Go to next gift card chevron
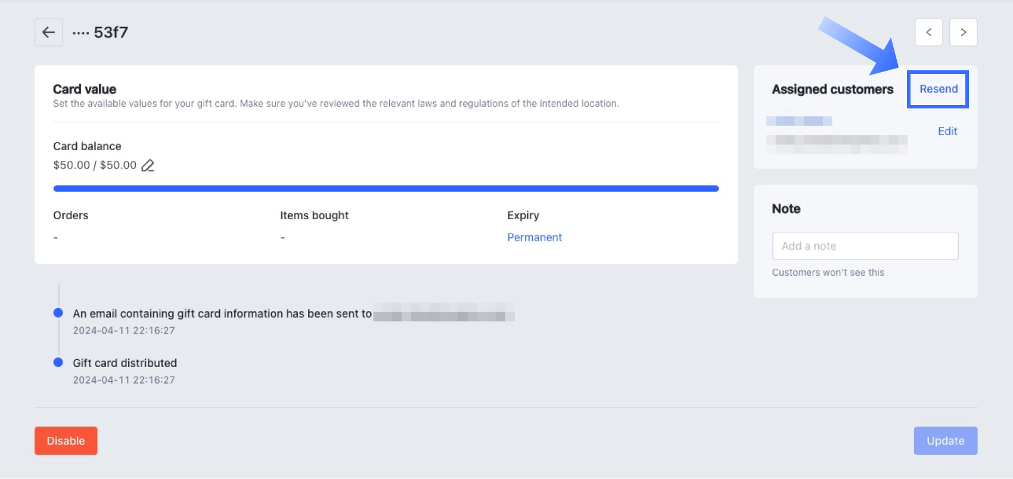 (963, 32)
